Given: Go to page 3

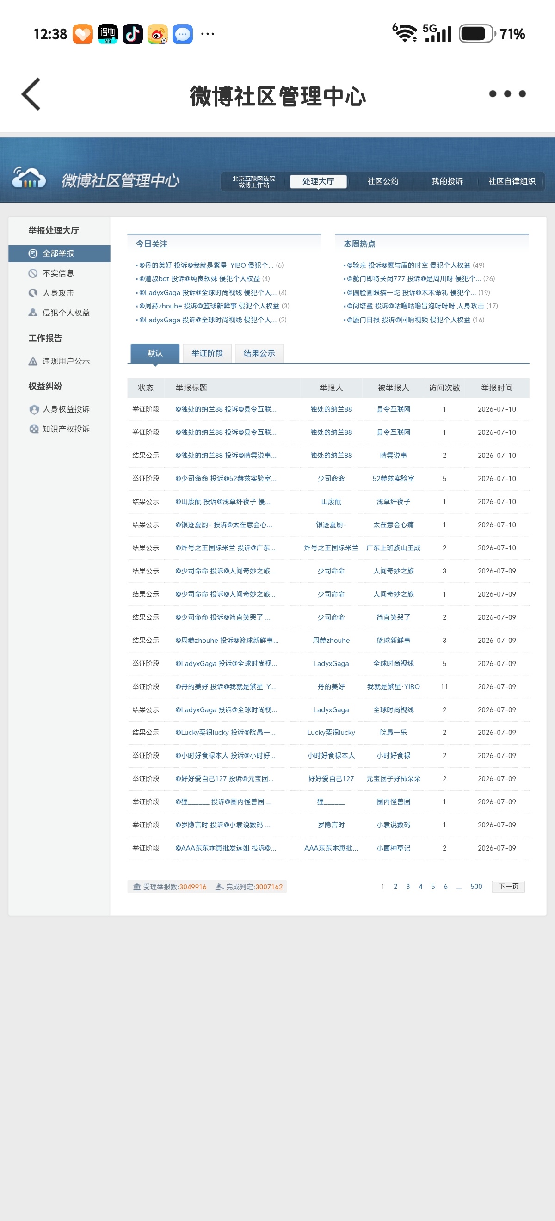Looking at the screenshot, I should (407, 887).
